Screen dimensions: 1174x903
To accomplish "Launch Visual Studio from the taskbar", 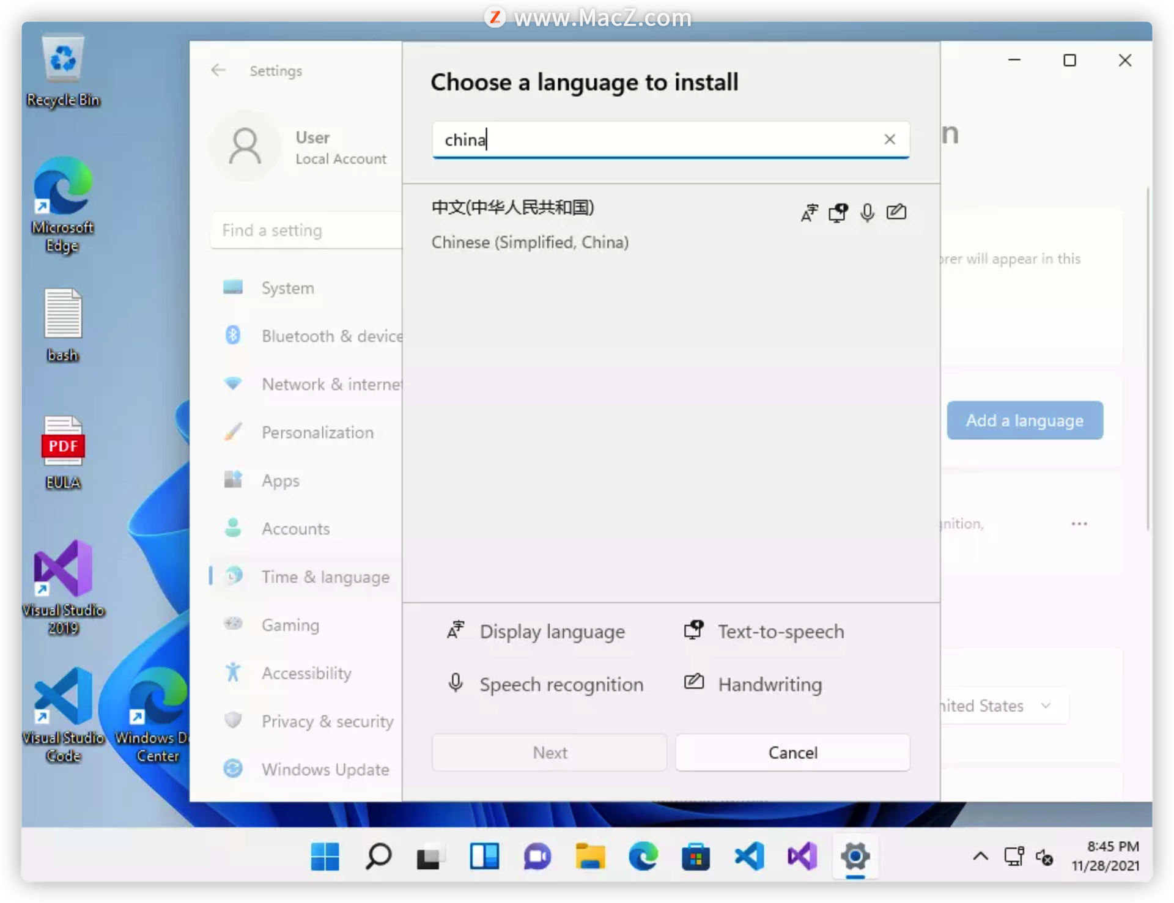I will (802, 855).
